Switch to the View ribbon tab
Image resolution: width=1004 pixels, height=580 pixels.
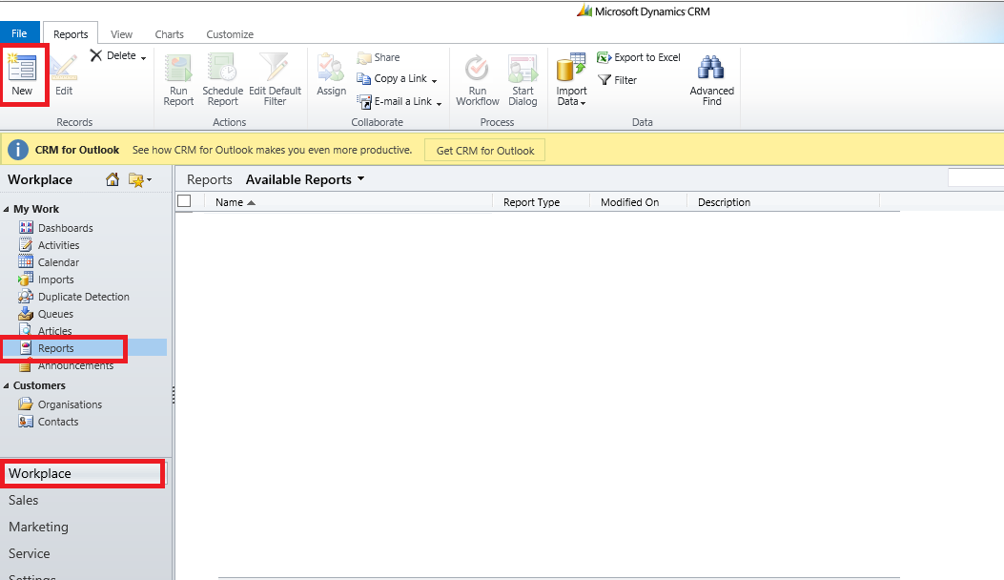point(121,34)
